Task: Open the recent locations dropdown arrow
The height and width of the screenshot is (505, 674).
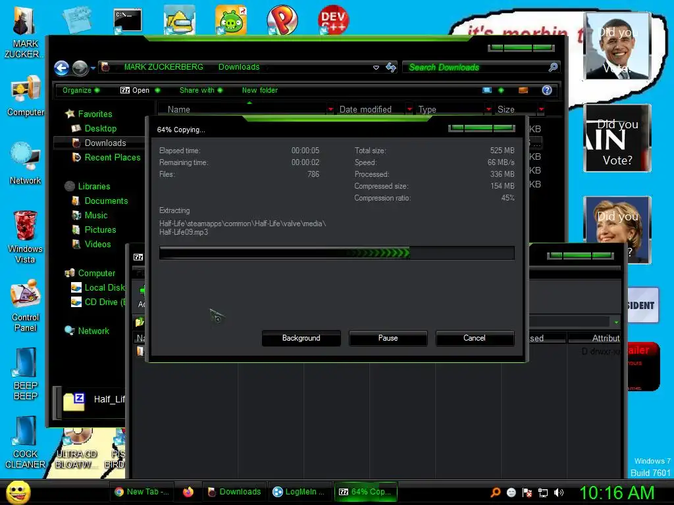Action: [93, 68]
